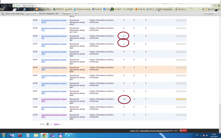The height and width of the screenshot is (138, 221).
Task: Click the Далее next page link
Action: [57, 124]
